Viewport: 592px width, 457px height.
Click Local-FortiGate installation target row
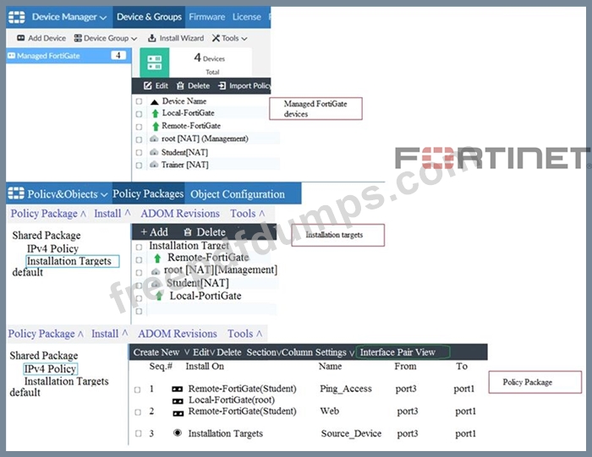[x=206, y=296]
